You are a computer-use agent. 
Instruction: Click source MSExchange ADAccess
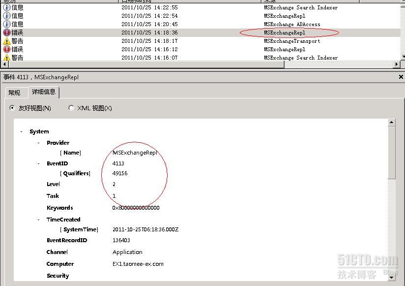tap(292, 24)
